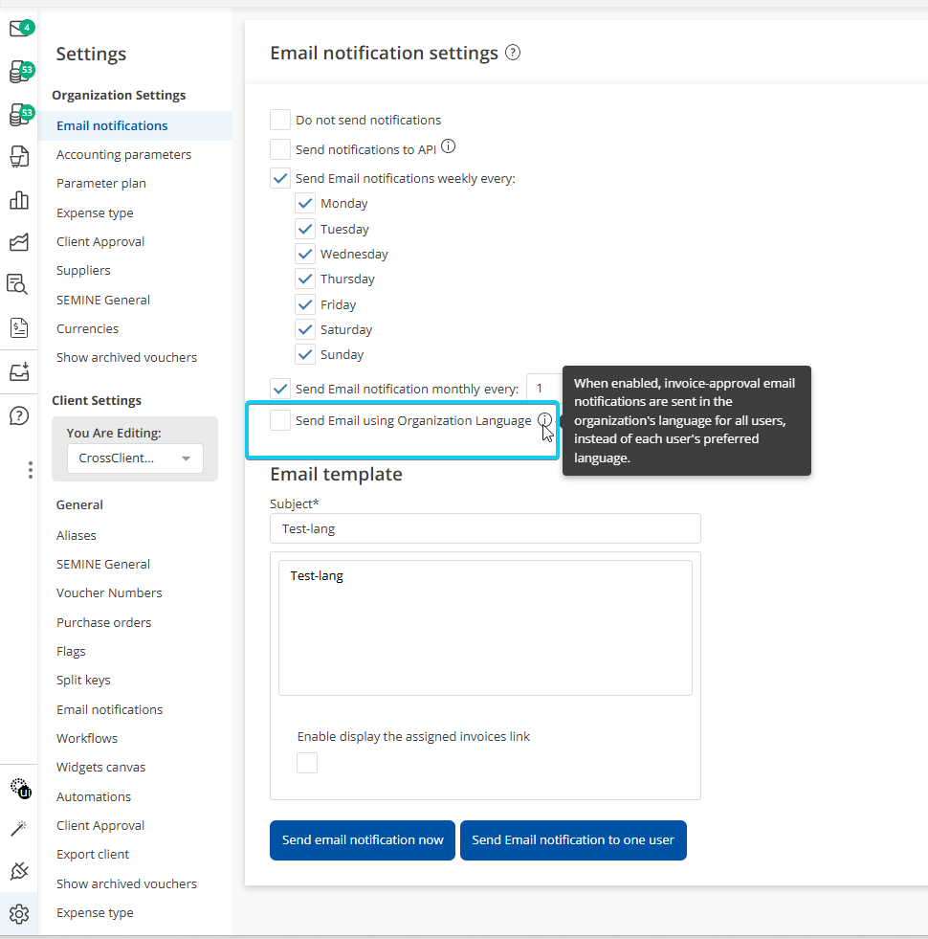Viewport: 928px width, 939px height.
Task: Open the invoice document icon in sidebar
Action: click(x=19, y=327)
